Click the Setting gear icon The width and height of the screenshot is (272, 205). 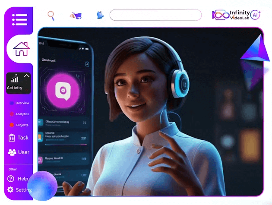[10, 189]
